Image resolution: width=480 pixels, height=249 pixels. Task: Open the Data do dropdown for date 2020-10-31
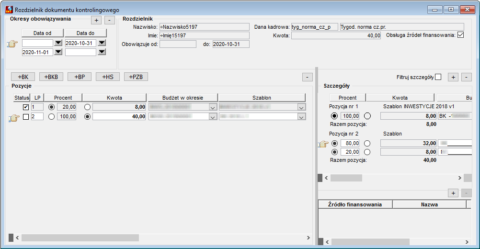coord(102,43)
